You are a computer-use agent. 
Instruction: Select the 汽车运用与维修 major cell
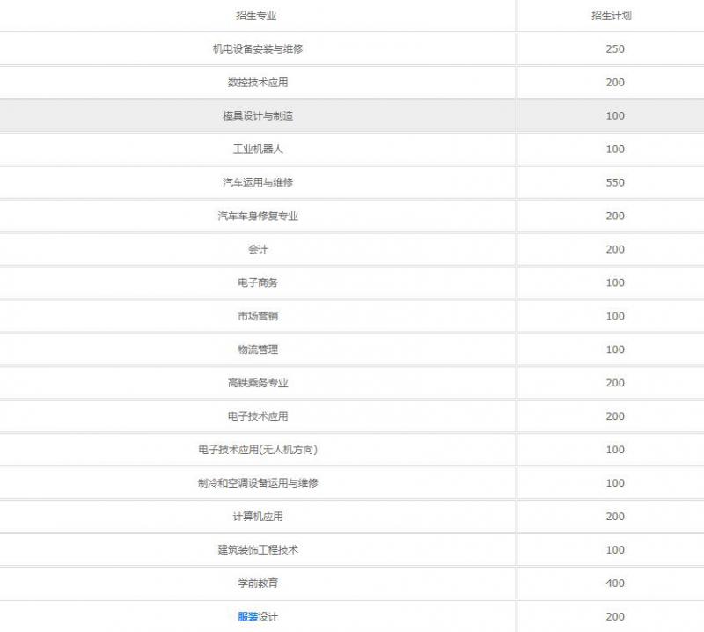pyautogui.click(x=257, y=183)
